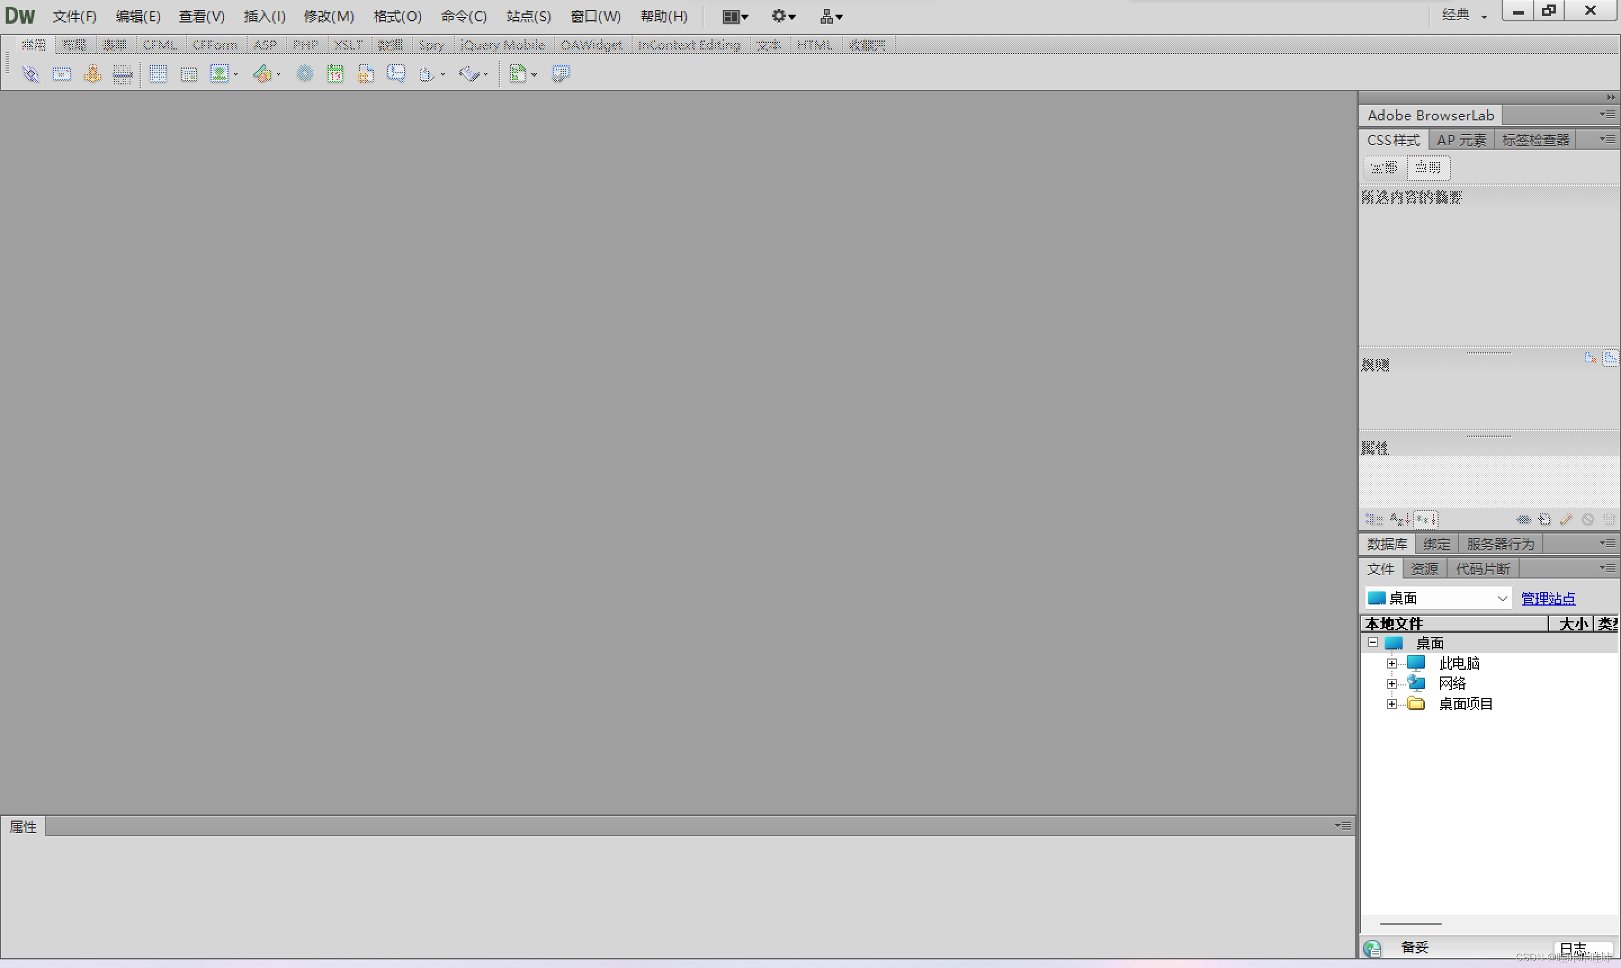The height and width of the screenshot is (968, 1621).
Task: Open the 桌面 site dropdown
Action: point(1502,598)
